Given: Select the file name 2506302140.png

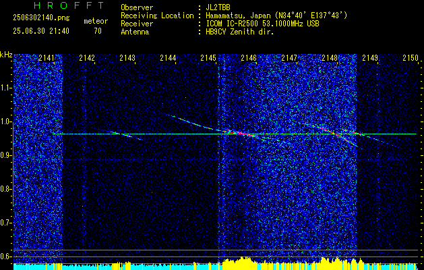Looking at the screenshot, I should (41, 18).
